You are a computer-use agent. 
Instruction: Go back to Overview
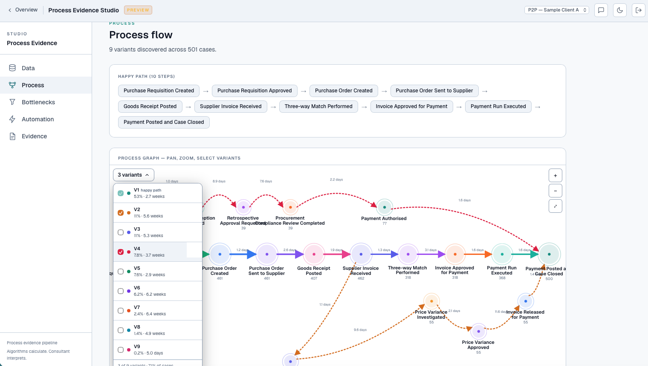pyautogui.click(x=23, y=10)
